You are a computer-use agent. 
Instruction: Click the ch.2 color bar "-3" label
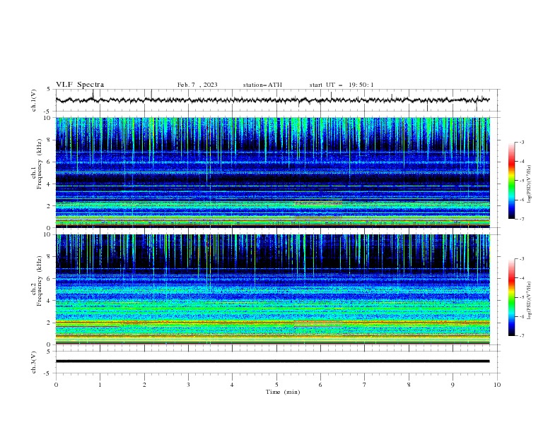(x=522, y=259)
